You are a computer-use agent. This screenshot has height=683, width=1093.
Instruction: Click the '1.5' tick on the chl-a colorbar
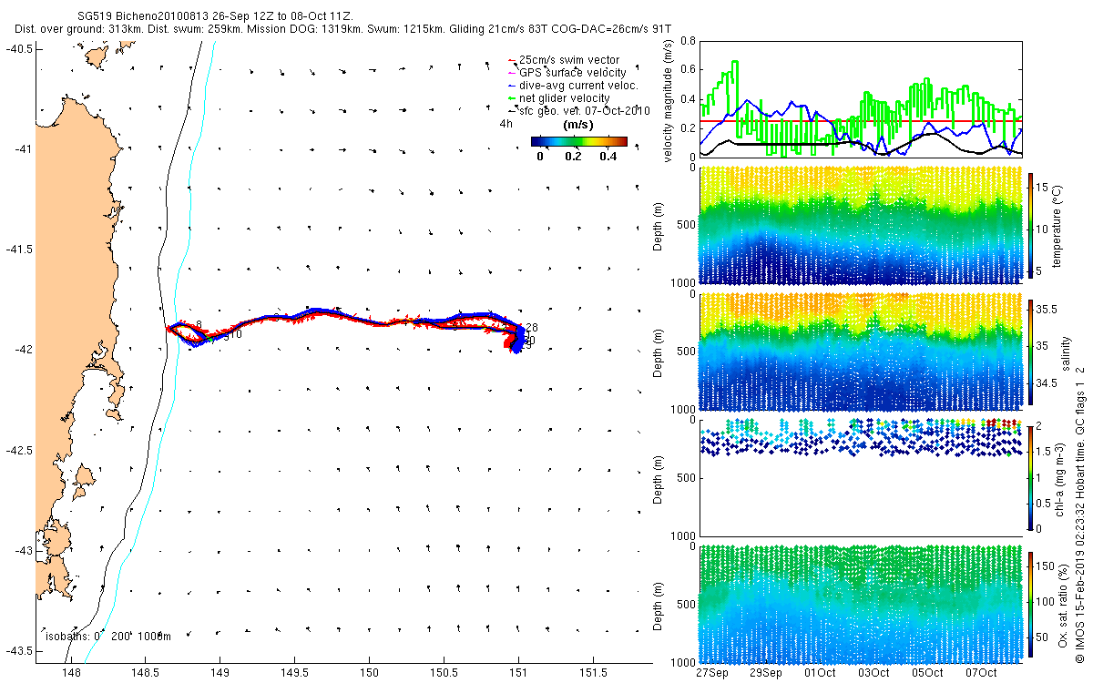click(1045, 451)
